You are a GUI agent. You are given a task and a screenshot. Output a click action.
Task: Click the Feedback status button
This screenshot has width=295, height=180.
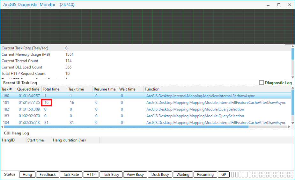click(x=48, y=175)
